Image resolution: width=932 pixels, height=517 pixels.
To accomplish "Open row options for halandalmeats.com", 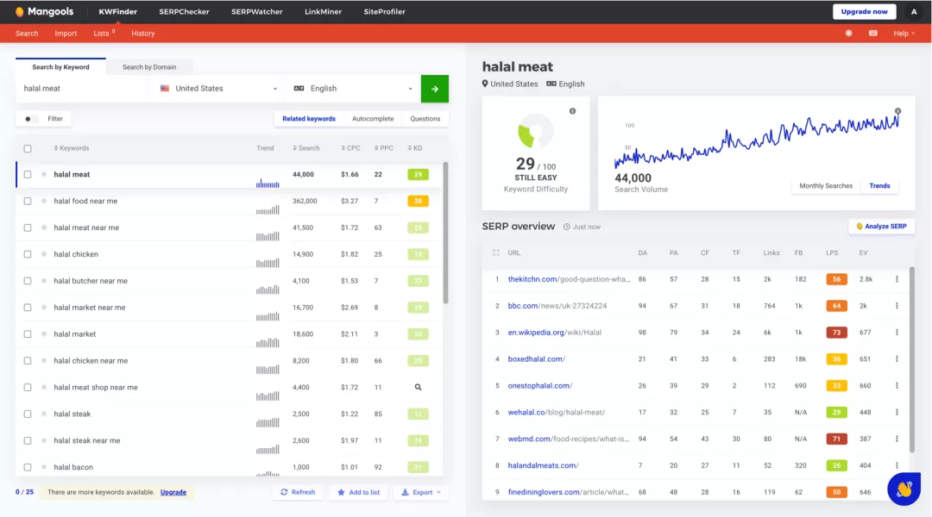I will point(897,465).
